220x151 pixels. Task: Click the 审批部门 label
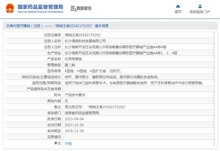pos(54,113)
